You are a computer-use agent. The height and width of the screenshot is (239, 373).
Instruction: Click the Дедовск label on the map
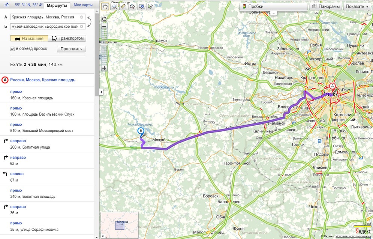point(270,72)
